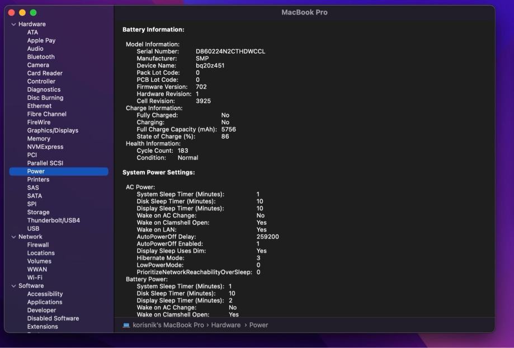Select Disabled Software sidebar item
The height and width of the screenshot is (348, 514).
(53, 318)
